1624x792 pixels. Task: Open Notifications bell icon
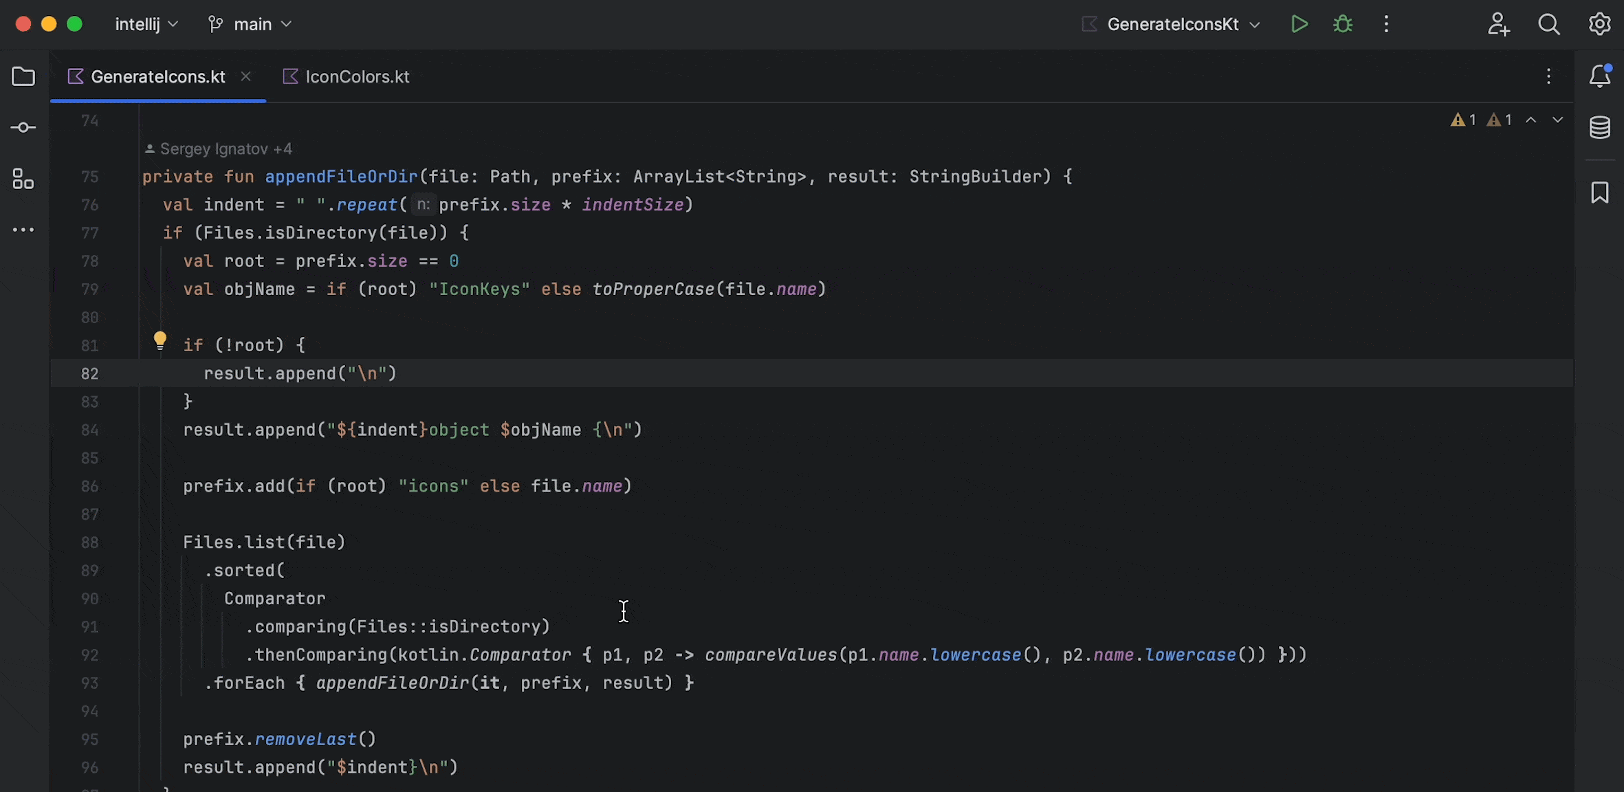1600,76
